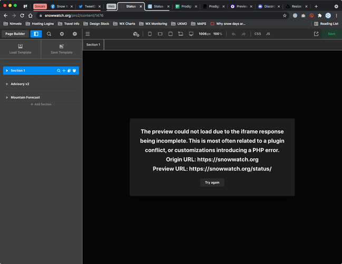Open the browser extensions puzzle icon
This screenshot has width=342, height=264.
(320, 15)
